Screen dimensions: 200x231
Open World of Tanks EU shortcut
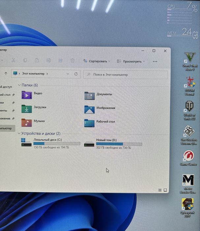tap(189, 110)
